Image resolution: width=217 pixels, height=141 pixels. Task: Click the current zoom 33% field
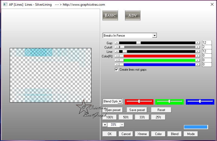[113, 125]
